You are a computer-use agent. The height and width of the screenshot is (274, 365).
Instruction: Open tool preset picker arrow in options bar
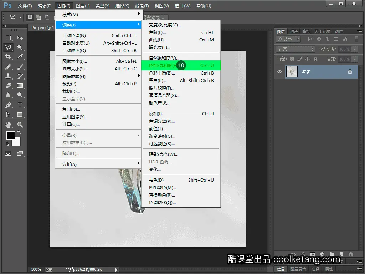pyautogui.click(x=20, y=17)
